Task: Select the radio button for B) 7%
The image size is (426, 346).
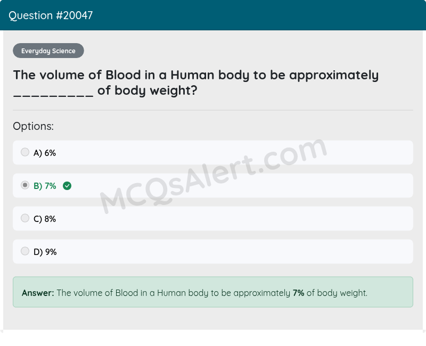Action: coord(25,186)
